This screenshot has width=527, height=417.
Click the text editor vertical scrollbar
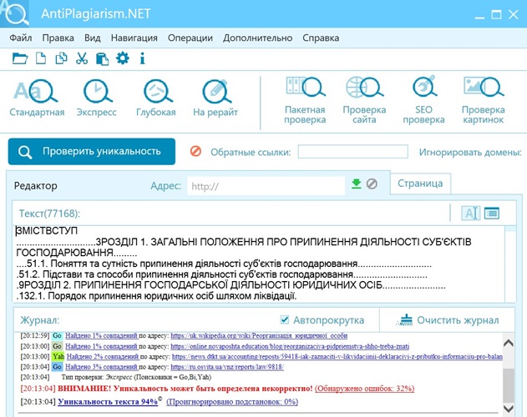pos(510,264)
